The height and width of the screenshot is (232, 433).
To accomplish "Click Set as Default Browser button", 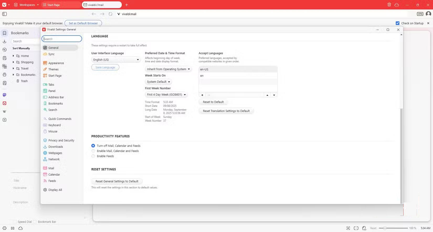I will (x=83, y=23).
